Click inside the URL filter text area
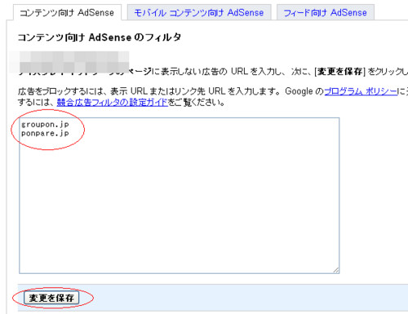 click(x=180, y=196)
